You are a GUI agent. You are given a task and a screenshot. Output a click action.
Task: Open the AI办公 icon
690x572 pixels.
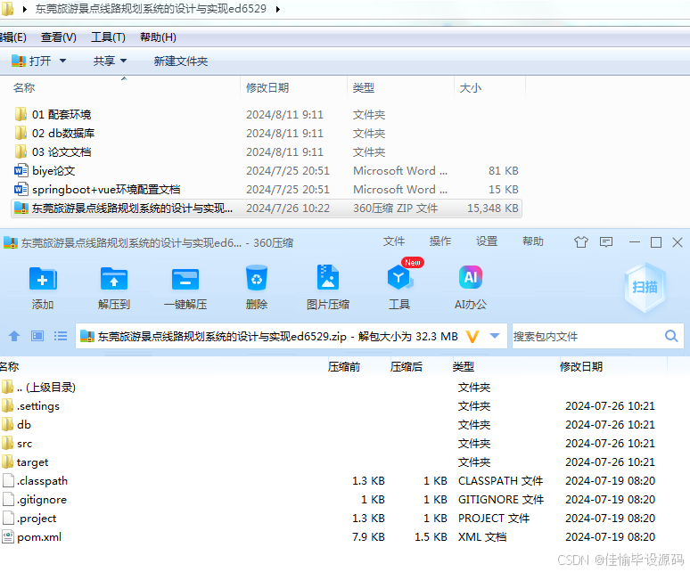click(471, 277)
